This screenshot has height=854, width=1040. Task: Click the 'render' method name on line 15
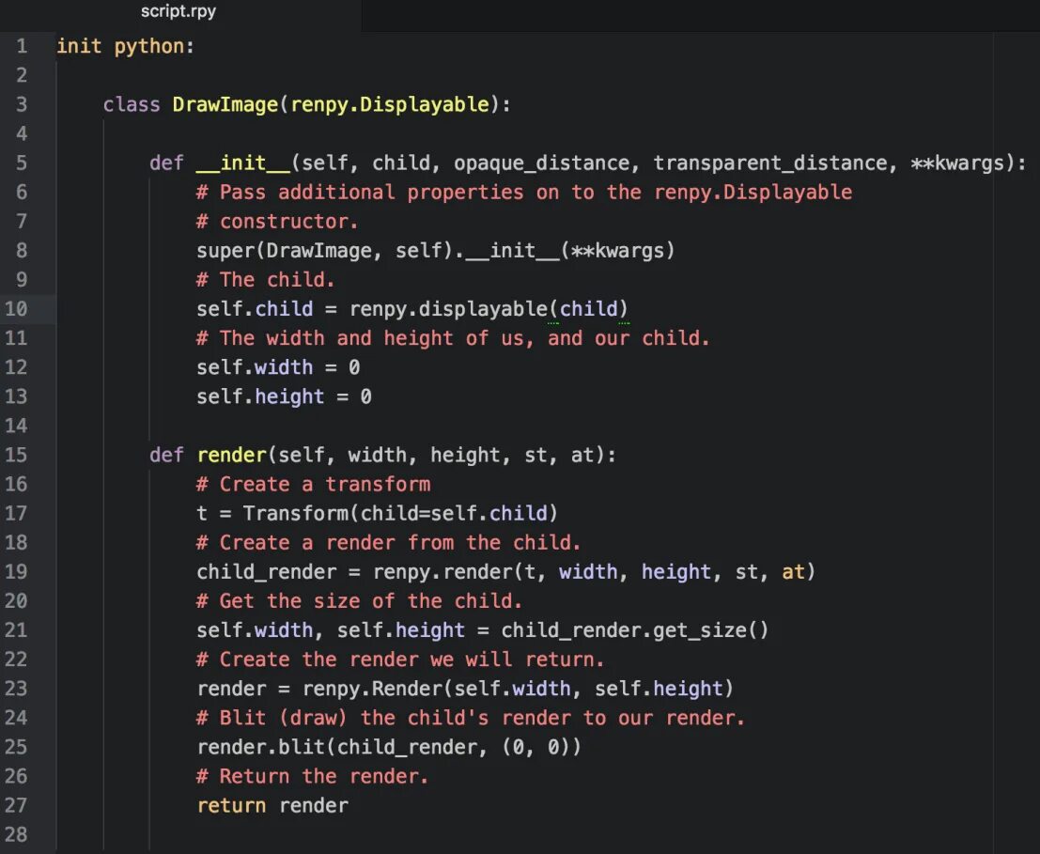click(231, 455)
